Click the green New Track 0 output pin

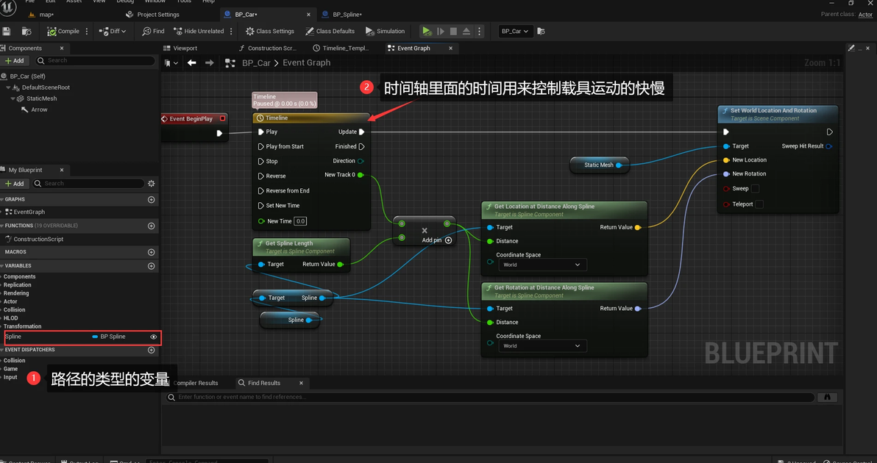point(361,175)
